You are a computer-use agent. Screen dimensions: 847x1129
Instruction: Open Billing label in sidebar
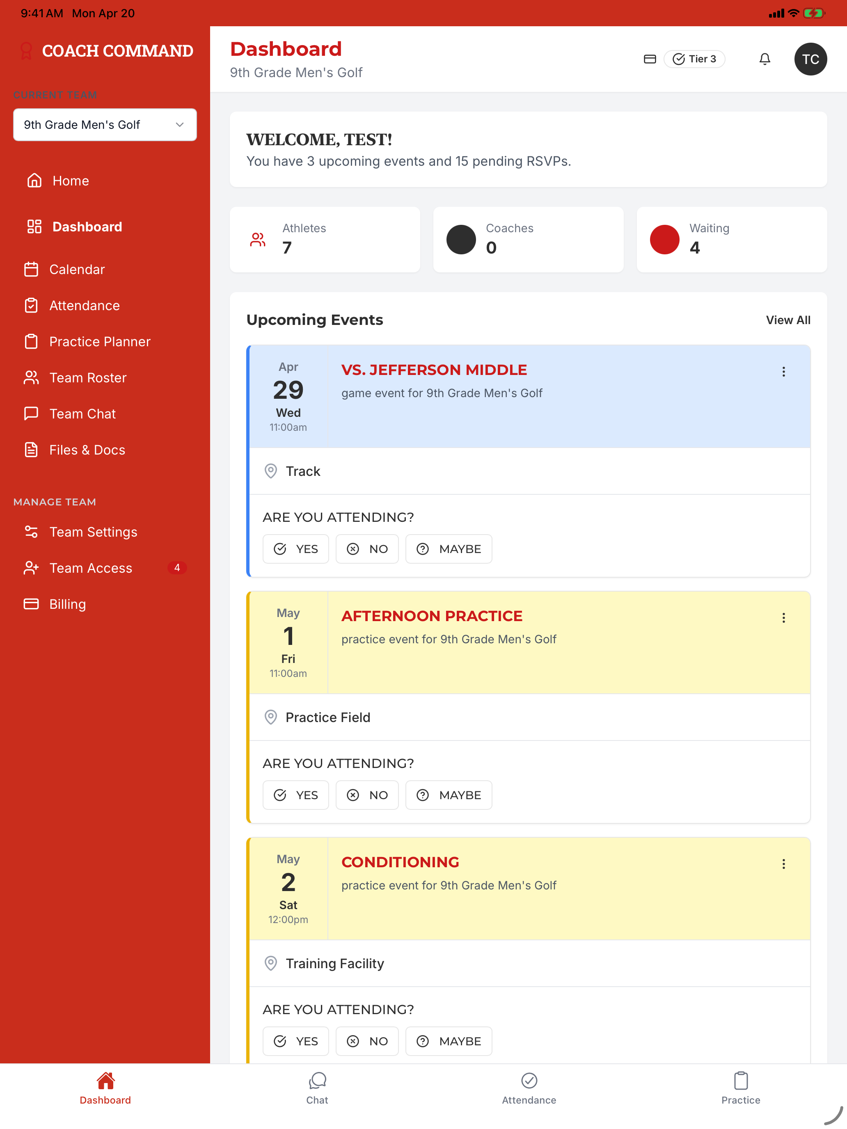(67, 604)
